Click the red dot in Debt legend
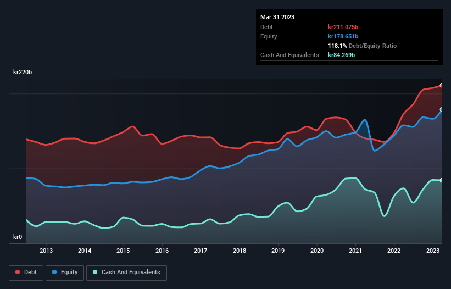The width and height of the screenshot is (451, 289). 18,272
